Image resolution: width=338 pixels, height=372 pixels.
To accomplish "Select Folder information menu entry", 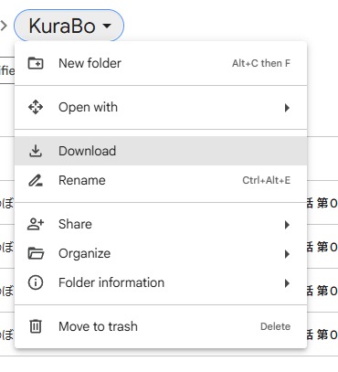I will (x=161, y=282).
